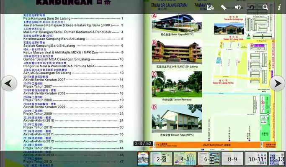Click 'Peta Kampung Baru Sri Lalang' contents entry

click(x=47, y=18)
